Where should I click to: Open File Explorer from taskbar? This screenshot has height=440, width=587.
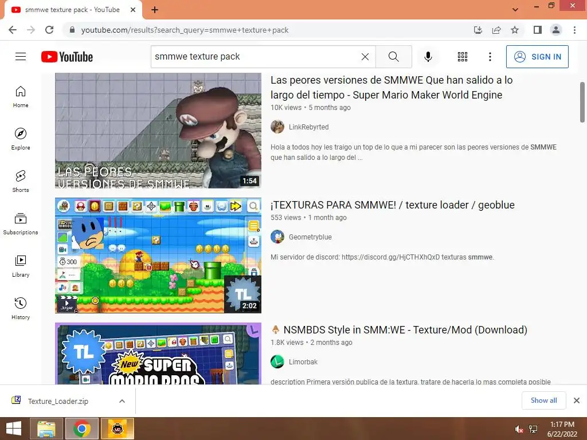point(46,429)
